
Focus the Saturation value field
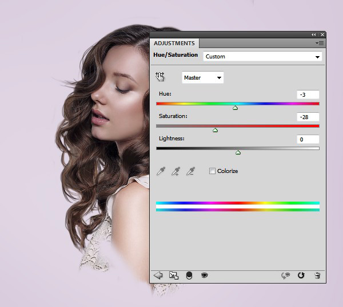pyautogui.click(x=308, y=117)
